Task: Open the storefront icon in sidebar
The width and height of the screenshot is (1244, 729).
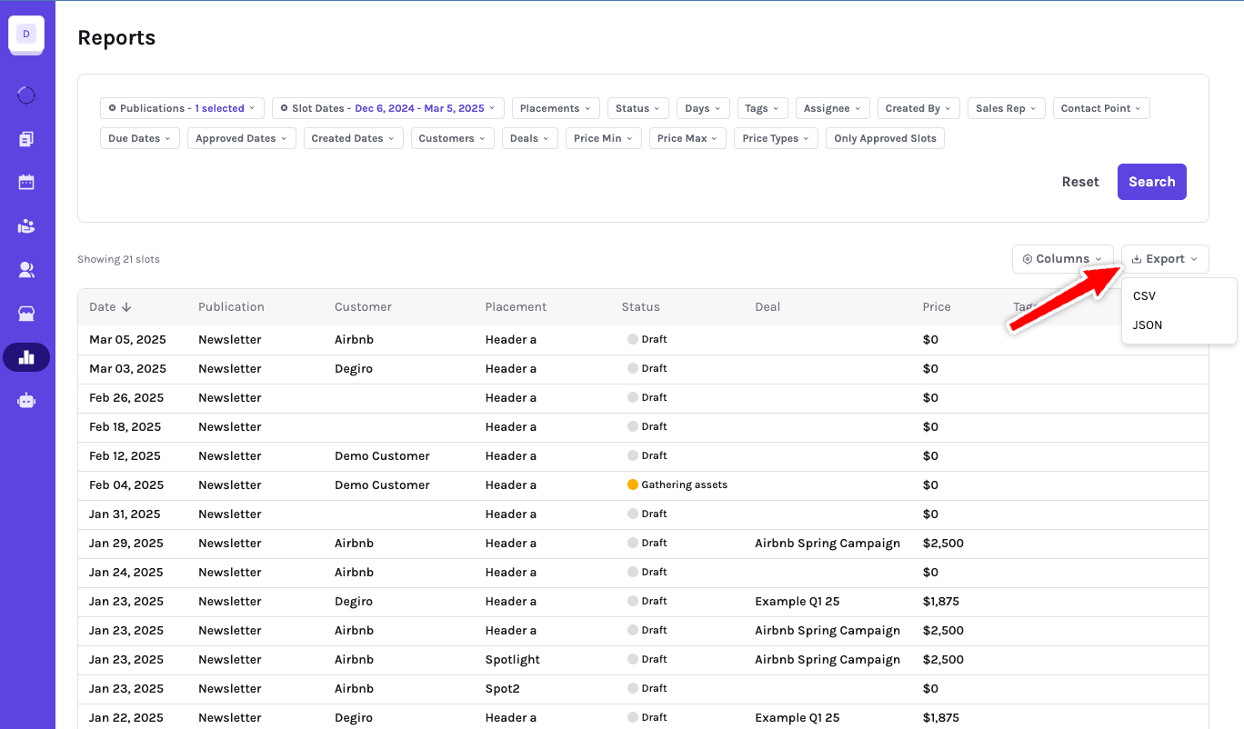Action: (x=26, y=314)
